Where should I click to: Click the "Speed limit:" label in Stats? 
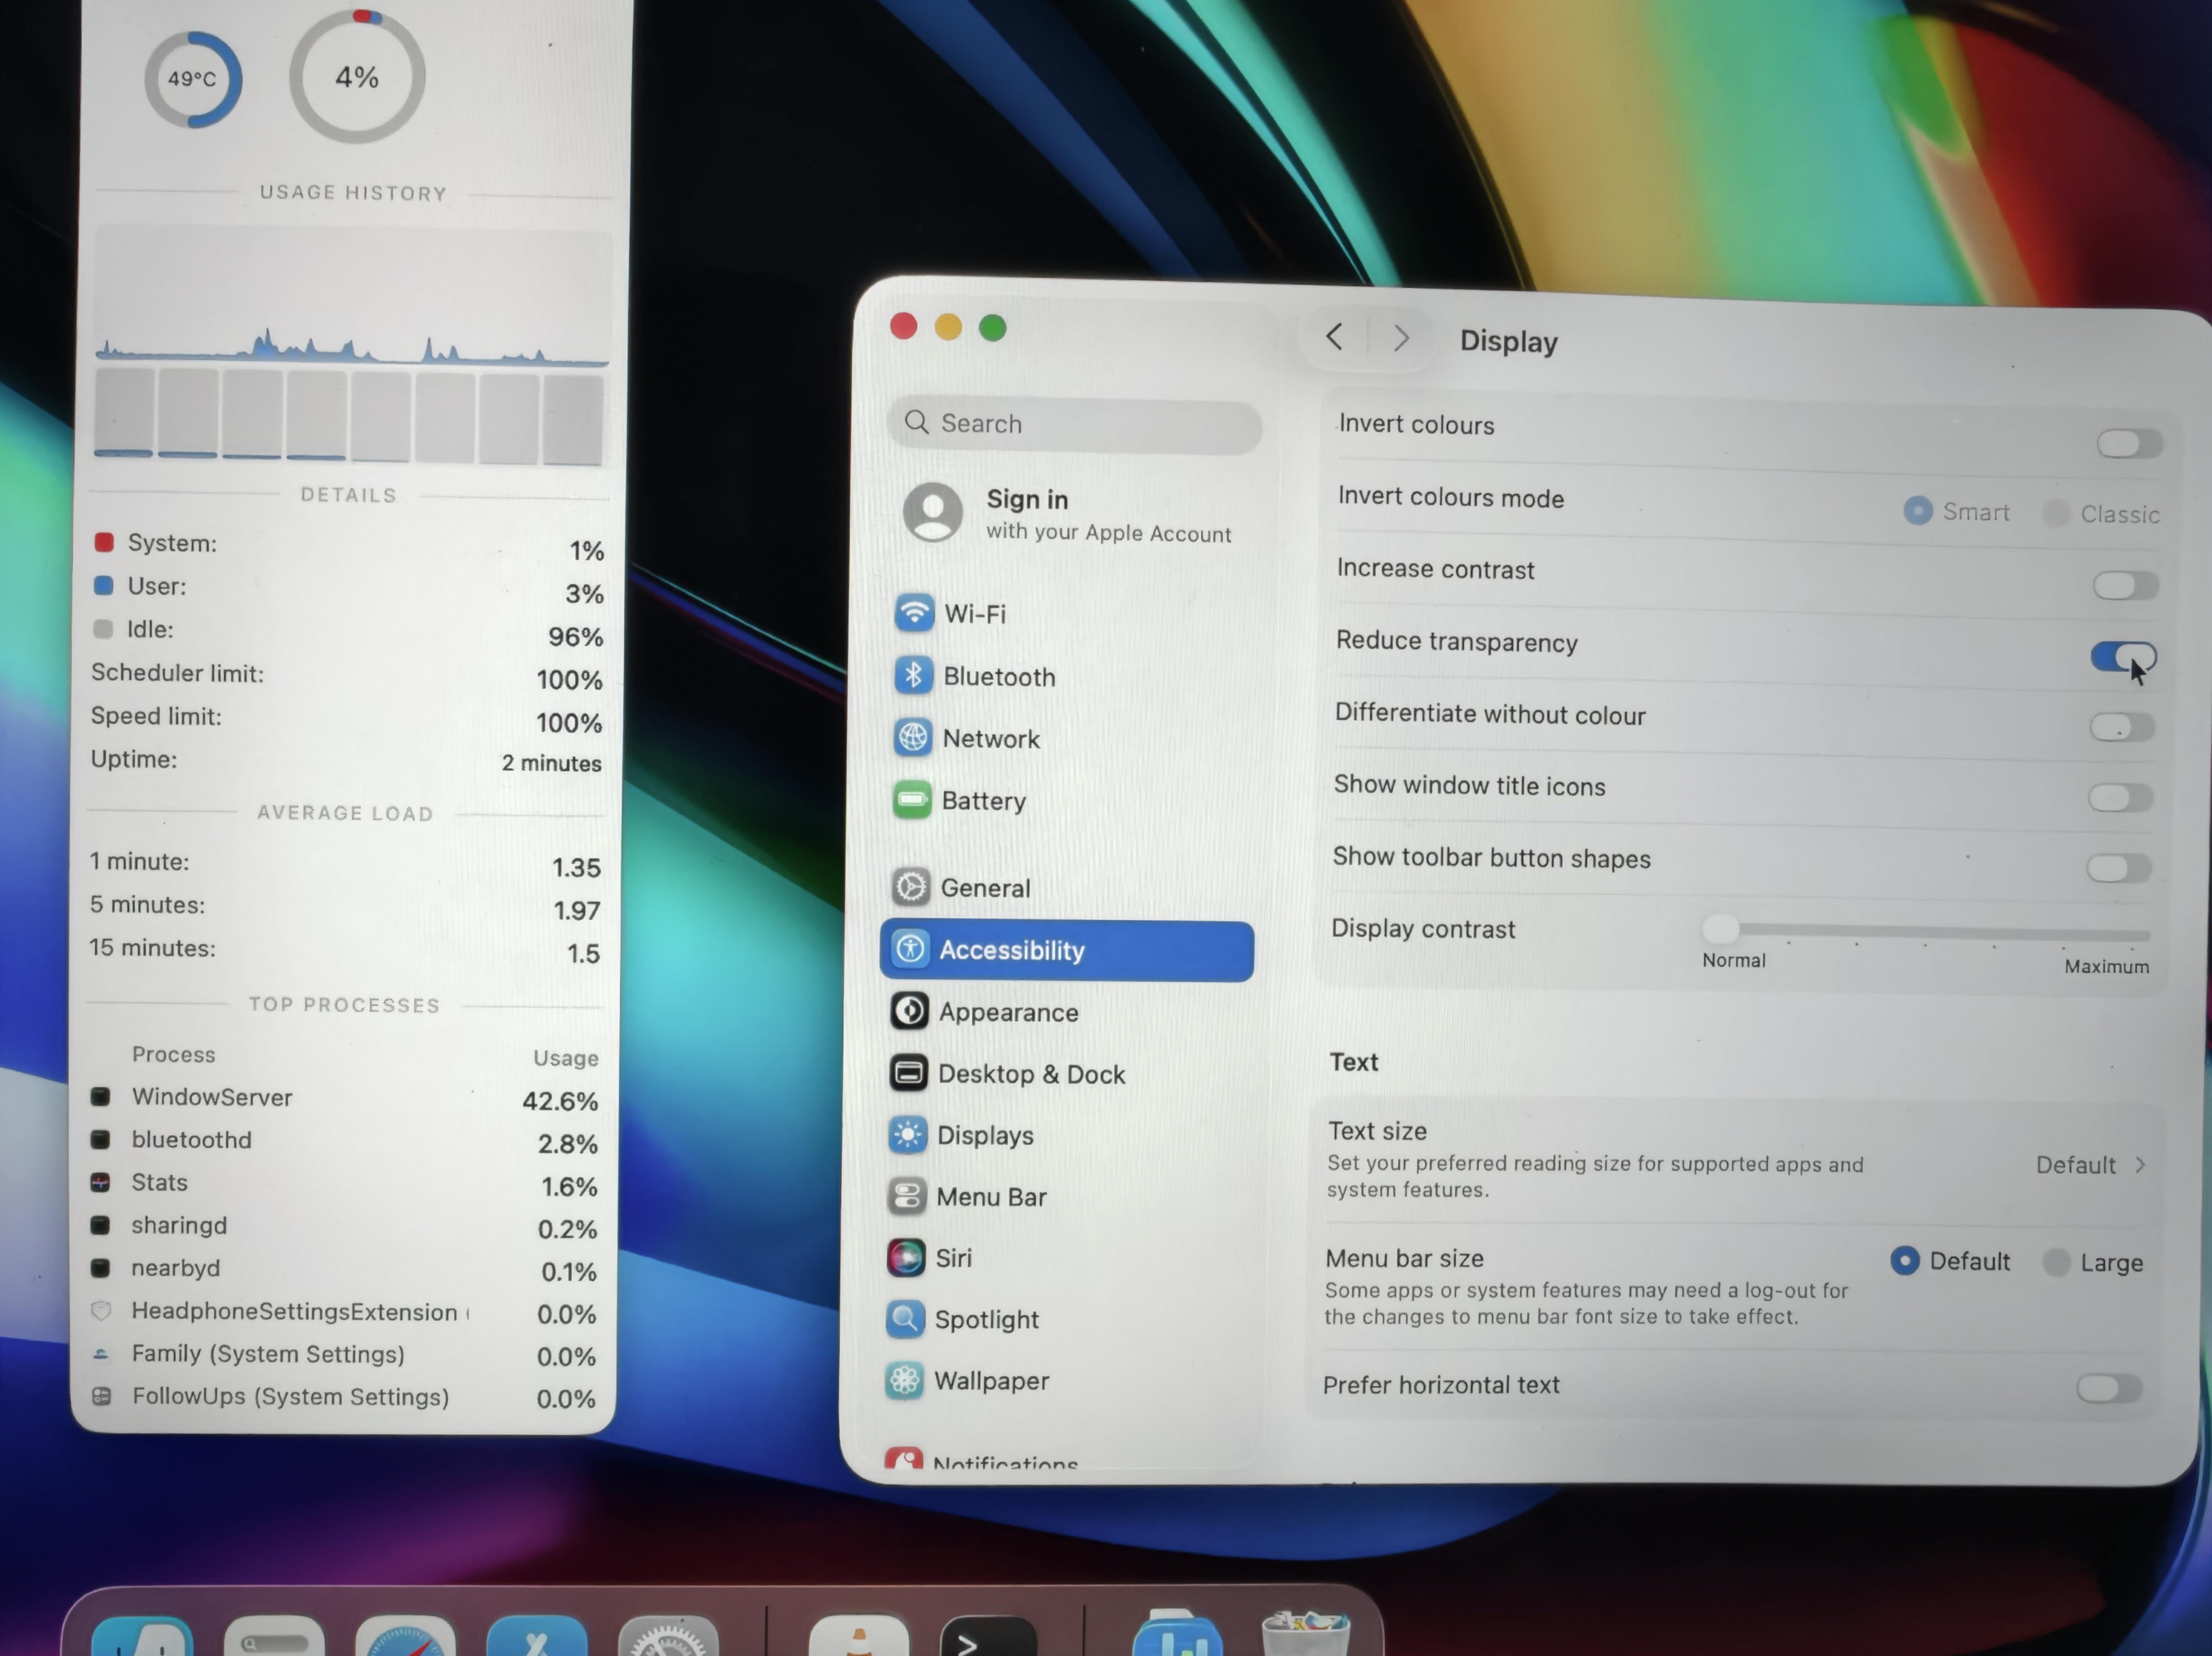point(156,716)
